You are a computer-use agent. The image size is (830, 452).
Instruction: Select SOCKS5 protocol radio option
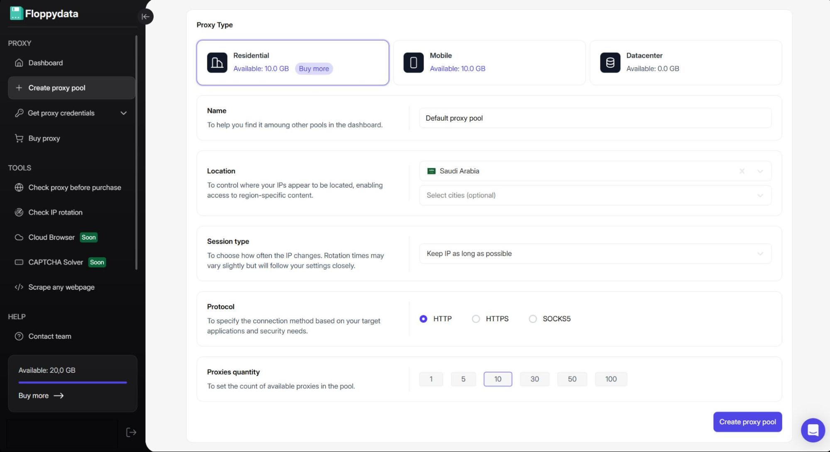[x=533, y=319]
